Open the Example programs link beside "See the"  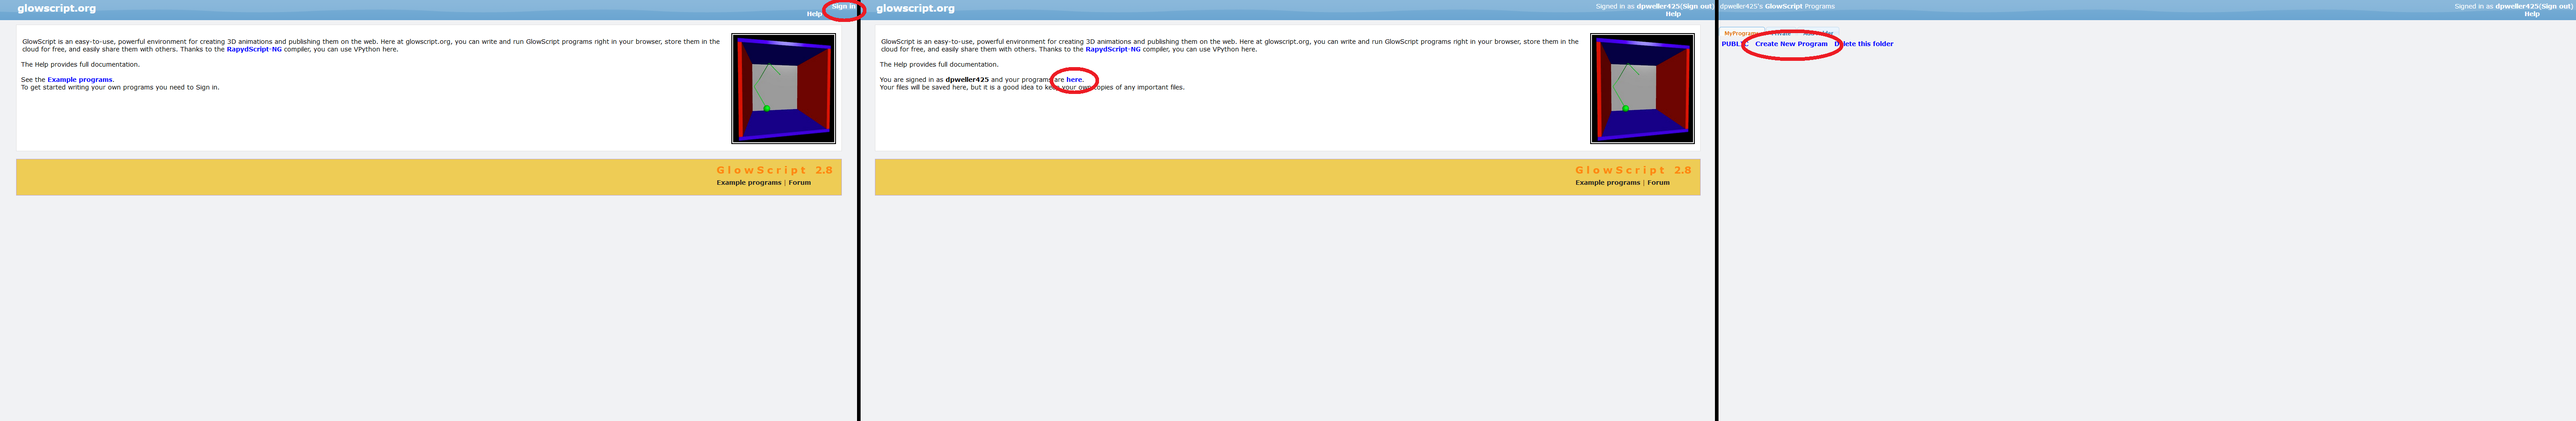80,80
